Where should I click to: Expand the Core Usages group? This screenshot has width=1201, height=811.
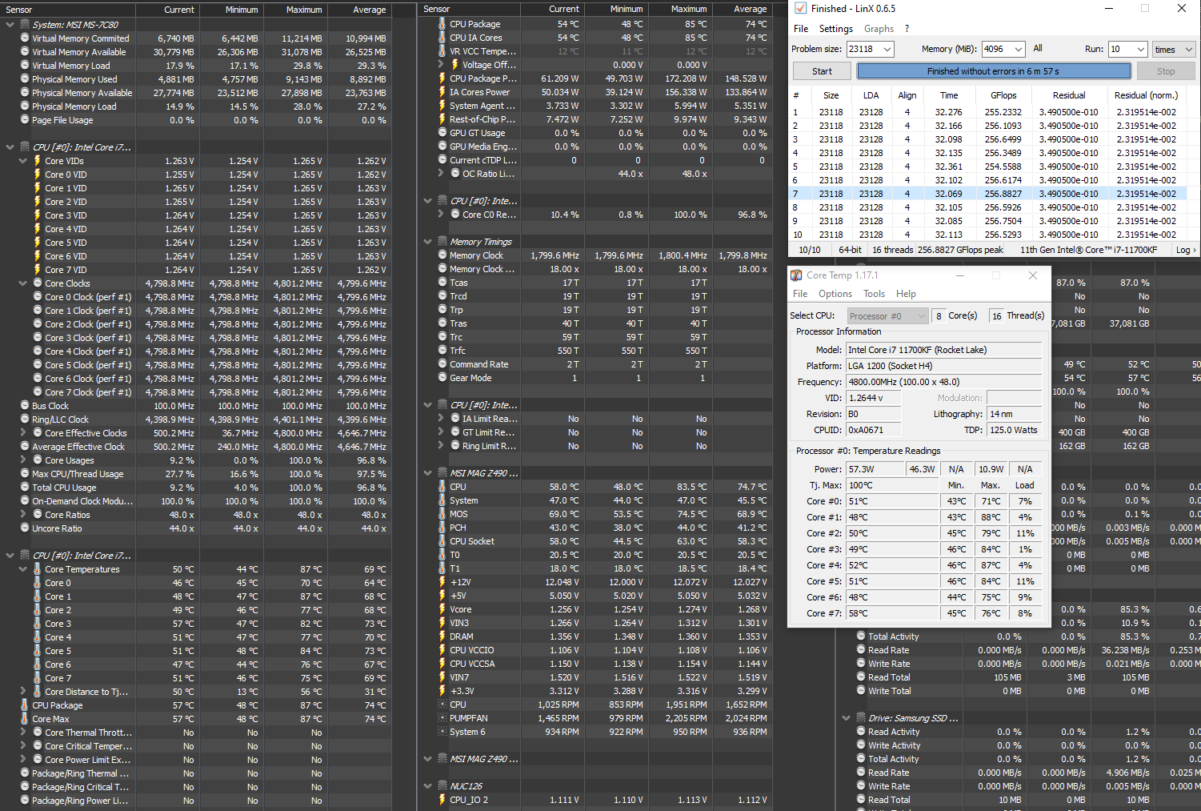[23, 460]
